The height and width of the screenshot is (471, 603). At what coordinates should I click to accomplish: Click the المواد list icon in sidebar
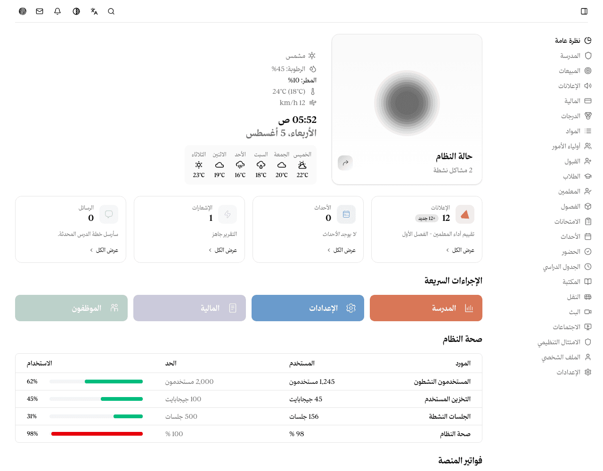tap(588, 131)
